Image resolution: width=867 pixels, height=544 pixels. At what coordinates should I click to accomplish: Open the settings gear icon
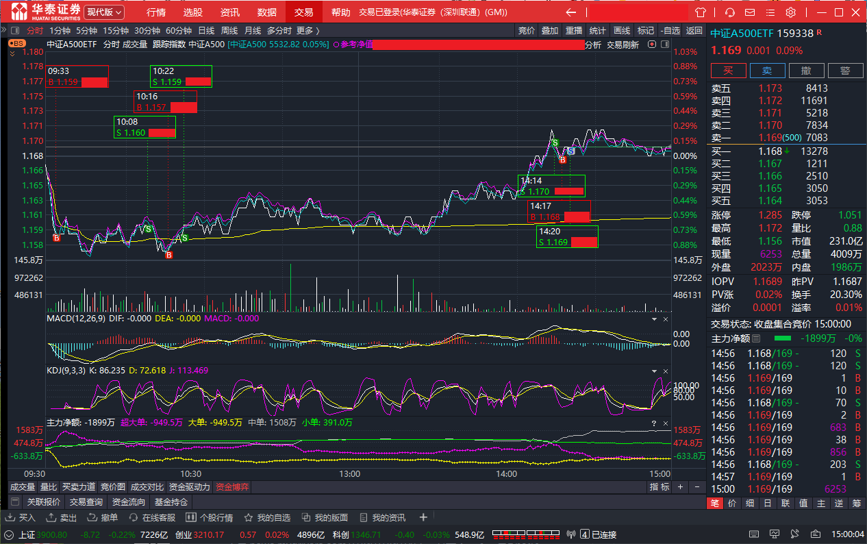click(x=790, y=12)
